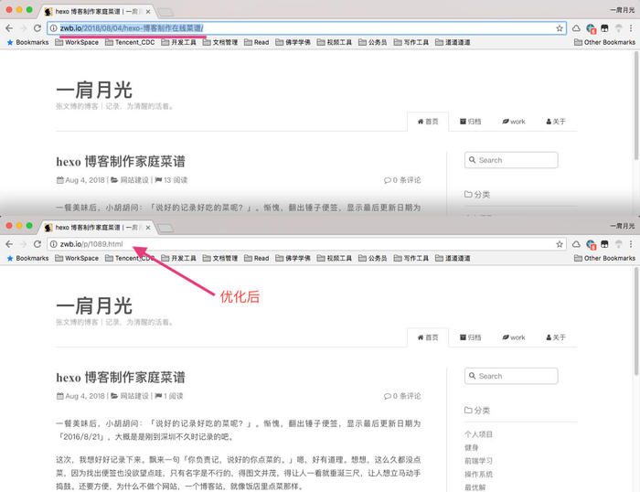Open Read bookmark folder in top window
The height and width of the screenshot is (492, 640).
click(x=257, y=42)
